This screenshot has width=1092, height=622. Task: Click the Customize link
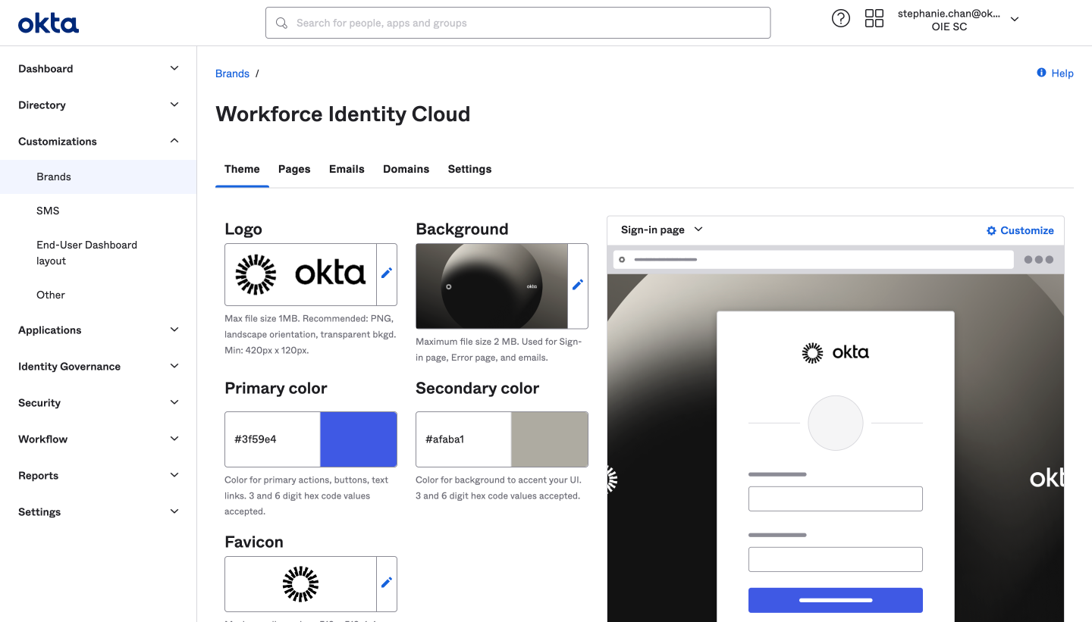(x=1027, y=230)
